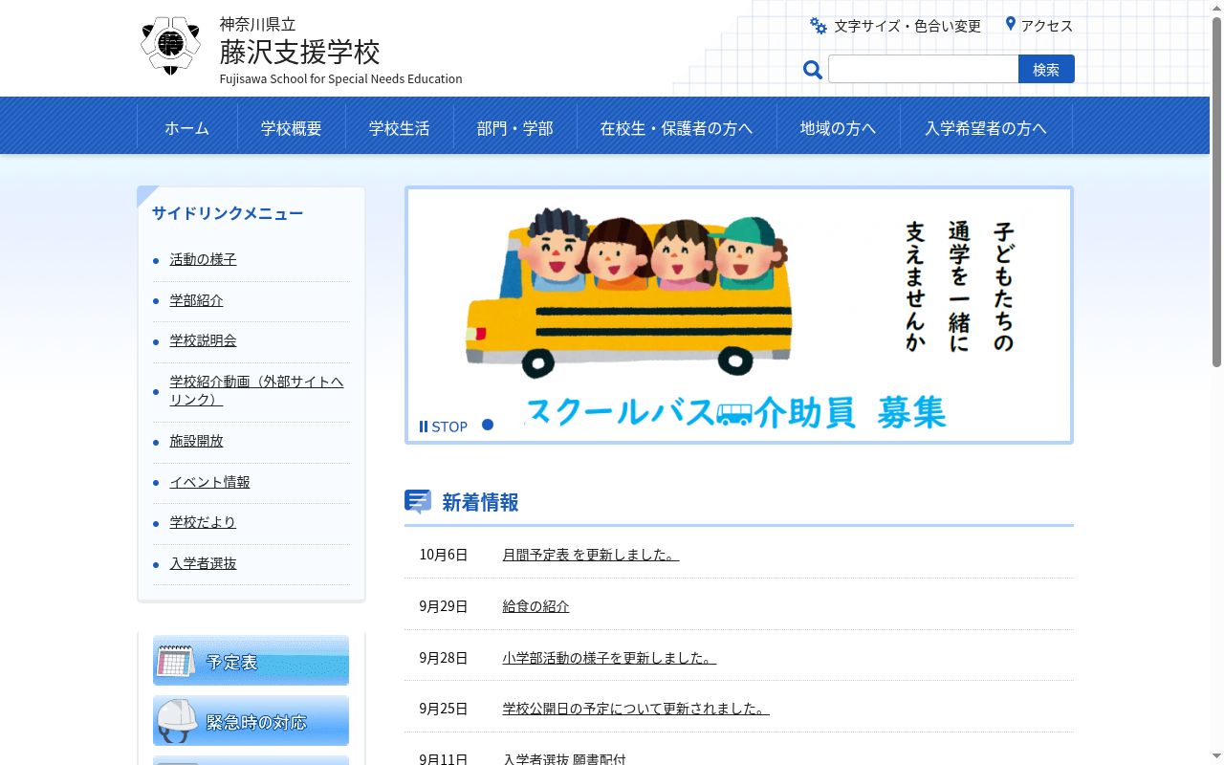Click the school bus recruitment banner
The width and height of the screenshot is (1224, 765).
739,316
